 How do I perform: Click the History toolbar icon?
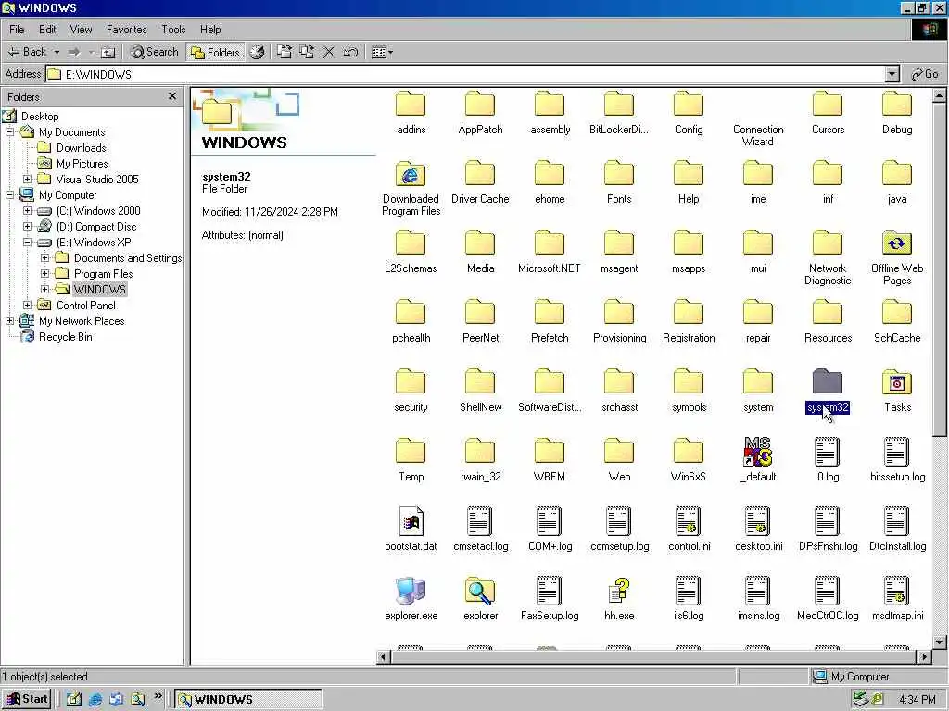coord(258,52)
